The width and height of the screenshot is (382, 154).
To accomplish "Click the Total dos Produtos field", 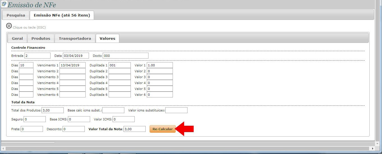I will (x=53, y=110).
